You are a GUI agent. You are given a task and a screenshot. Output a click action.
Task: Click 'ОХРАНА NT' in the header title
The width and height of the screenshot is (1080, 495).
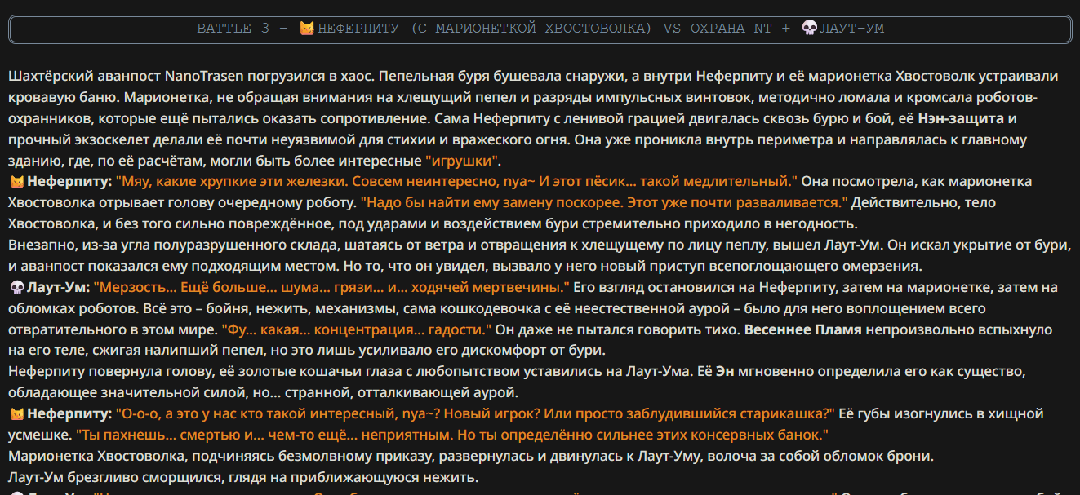point(732,29)
